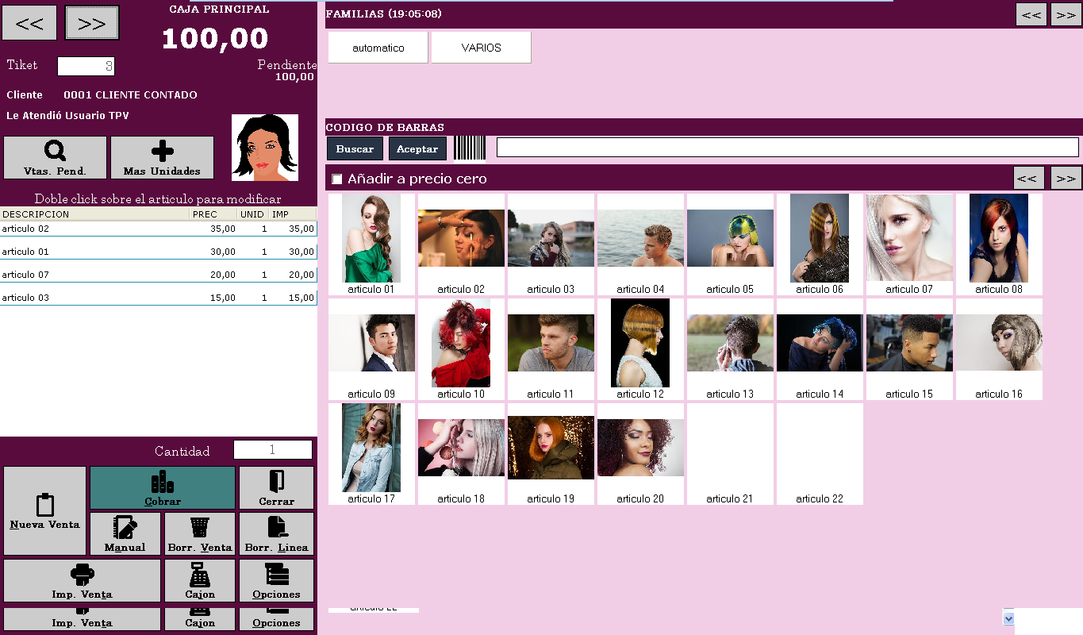
Task: Click the IMP column header
Action: [293, 214]
